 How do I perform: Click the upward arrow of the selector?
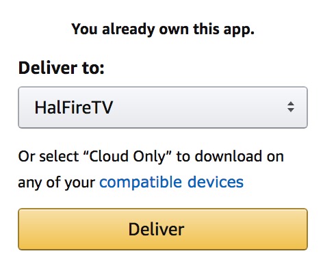[291, 103]
